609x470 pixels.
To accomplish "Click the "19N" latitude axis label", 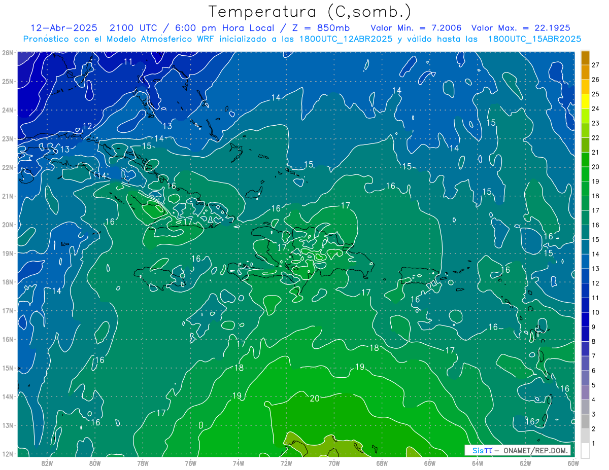I will [x=7, y=253].
